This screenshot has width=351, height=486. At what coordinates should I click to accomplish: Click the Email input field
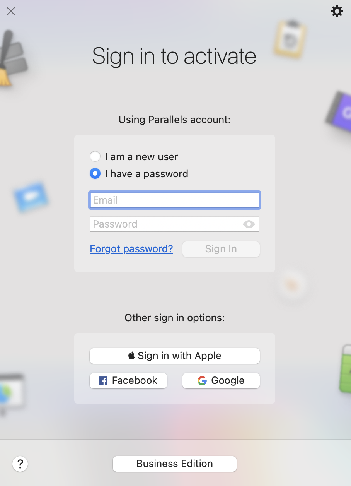[175, 200]
